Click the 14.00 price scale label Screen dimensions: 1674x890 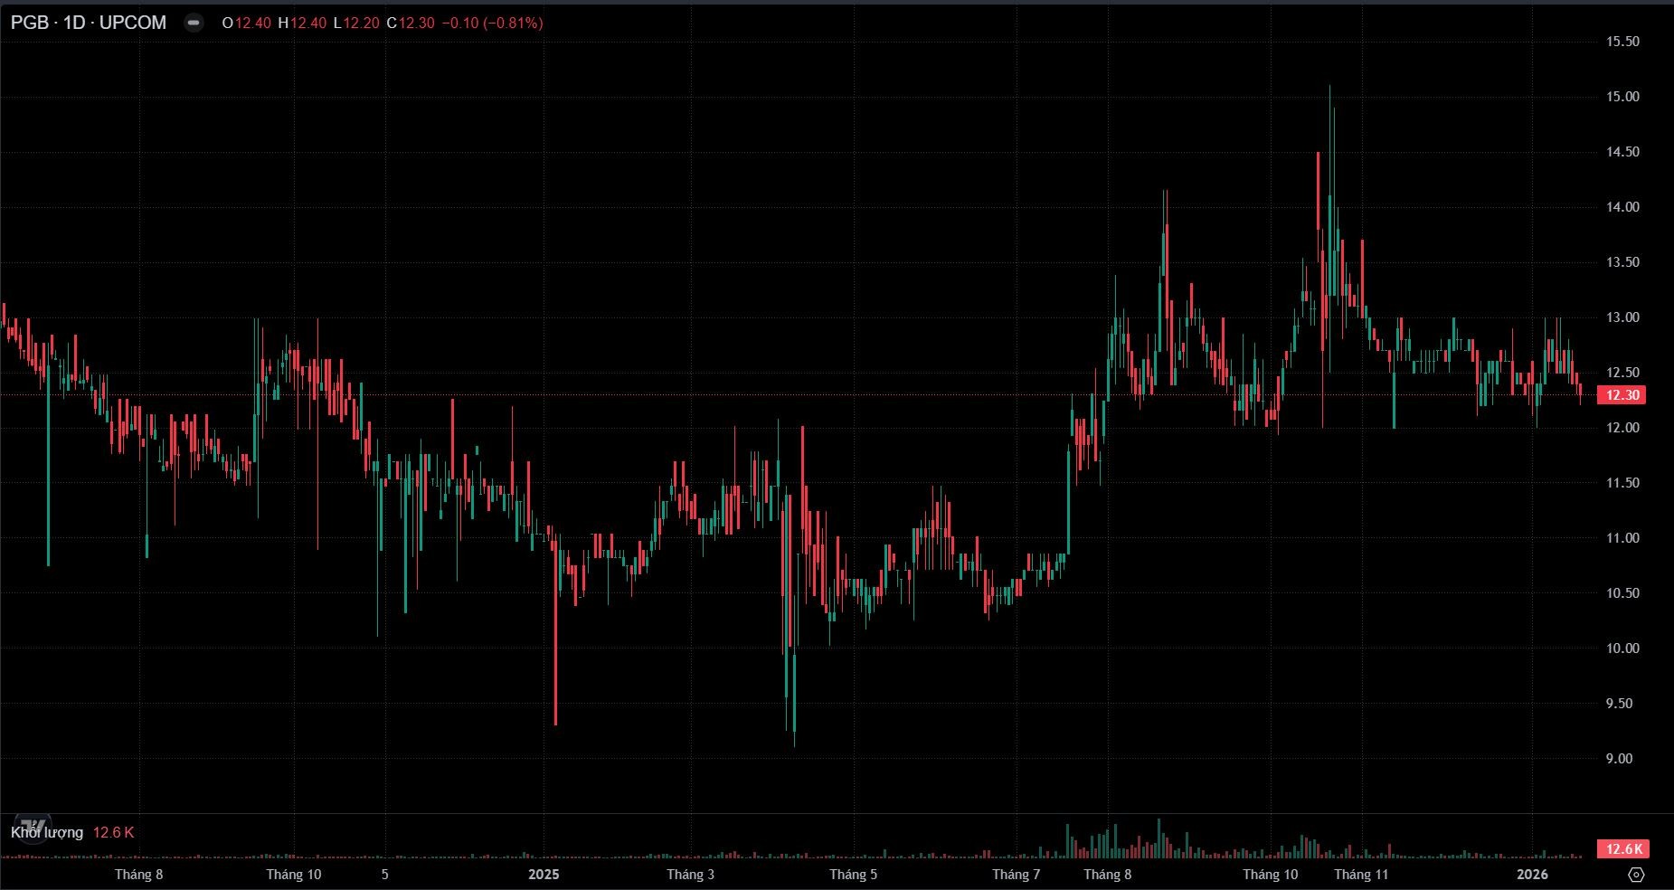1622,207
